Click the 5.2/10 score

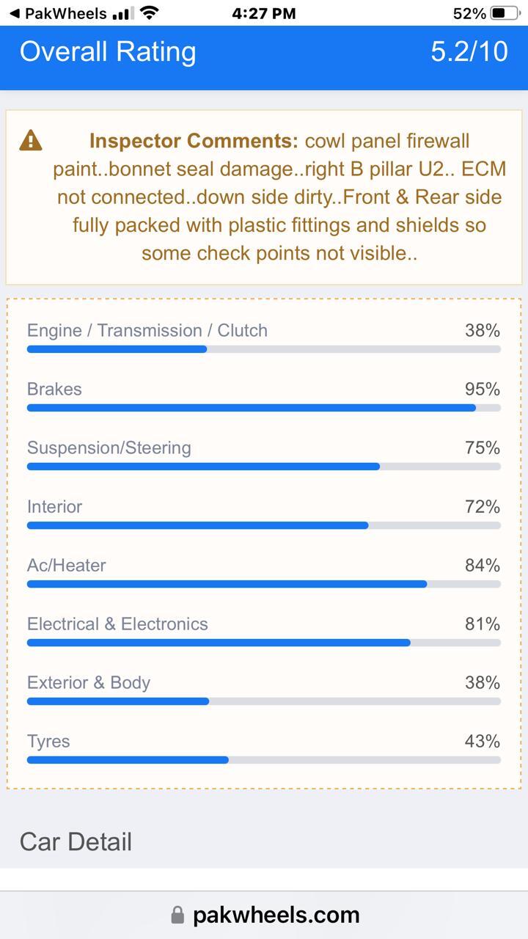(x=469, y=51)
